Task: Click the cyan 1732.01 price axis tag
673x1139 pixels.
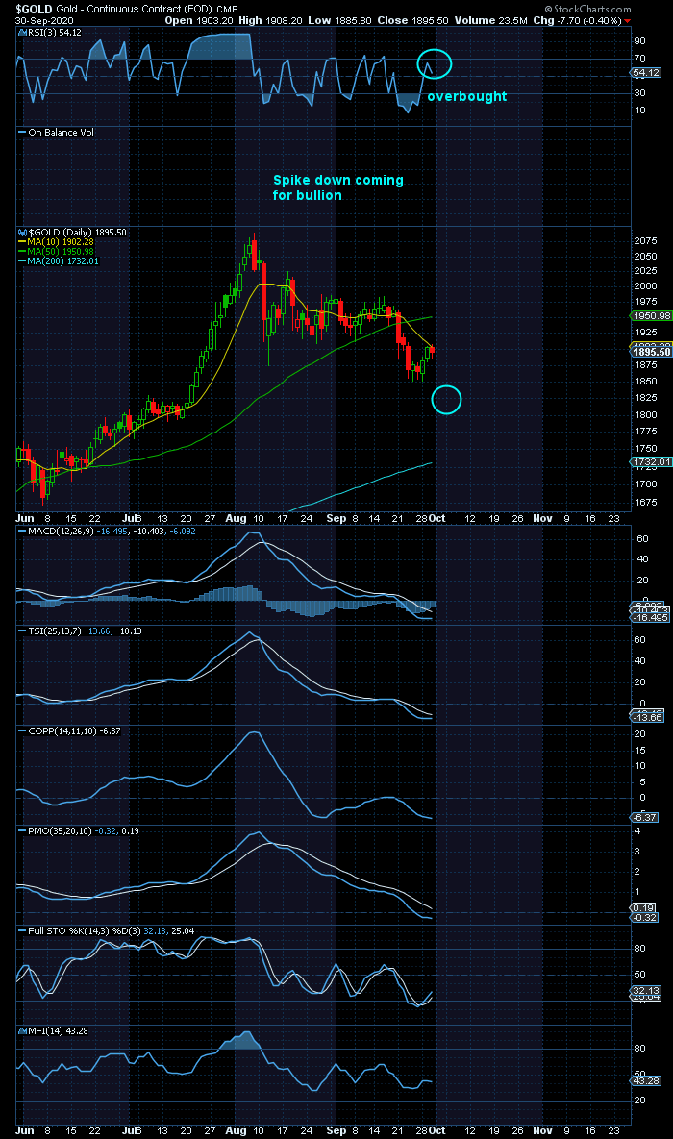Action: tap(652, 462)
